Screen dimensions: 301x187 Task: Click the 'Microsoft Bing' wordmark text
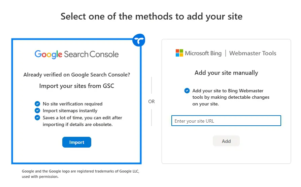pyautogui.click(x=203, y=53)
